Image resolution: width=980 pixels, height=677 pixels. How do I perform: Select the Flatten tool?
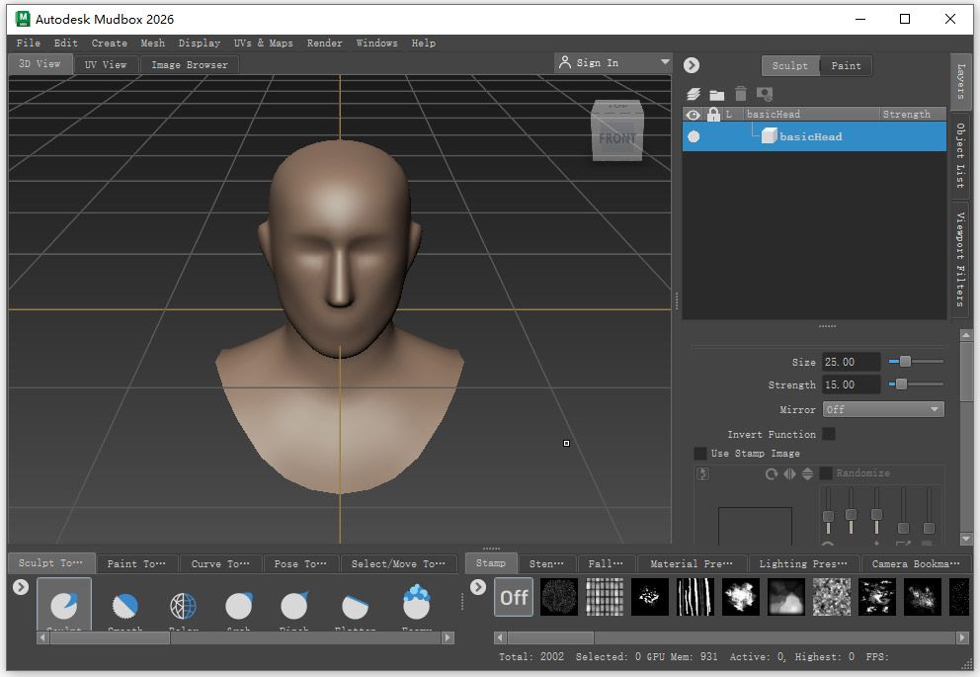pos(355,603)
